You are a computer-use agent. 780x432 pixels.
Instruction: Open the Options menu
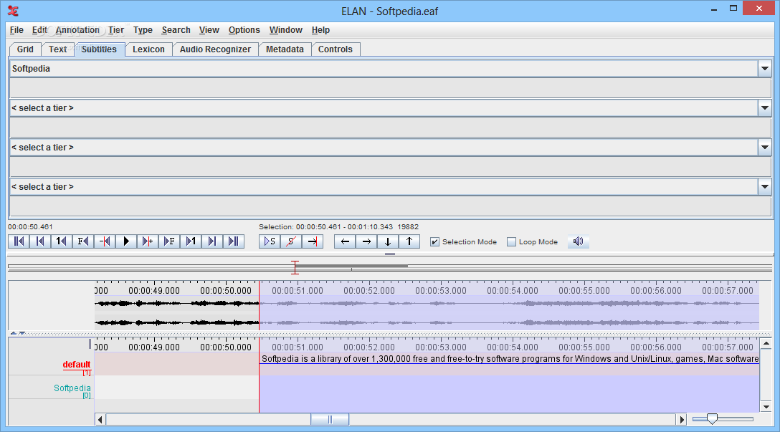(x=244, y=30)
